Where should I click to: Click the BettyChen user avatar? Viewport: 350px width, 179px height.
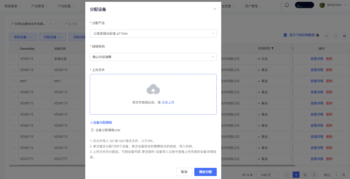(x=322, y=5)
